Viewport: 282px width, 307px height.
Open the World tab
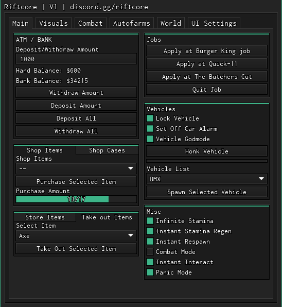click(171, 23)
